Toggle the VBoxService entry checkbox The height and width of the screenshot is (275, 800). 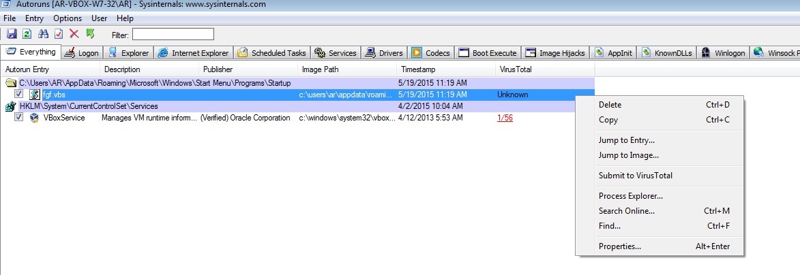point(19,117)
